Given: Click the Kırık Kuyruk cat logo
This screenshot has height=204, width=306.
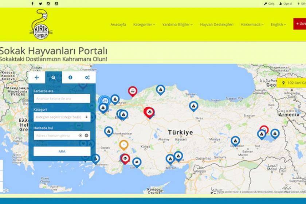Looking at the screenshot, I should [x=41, y=24].
